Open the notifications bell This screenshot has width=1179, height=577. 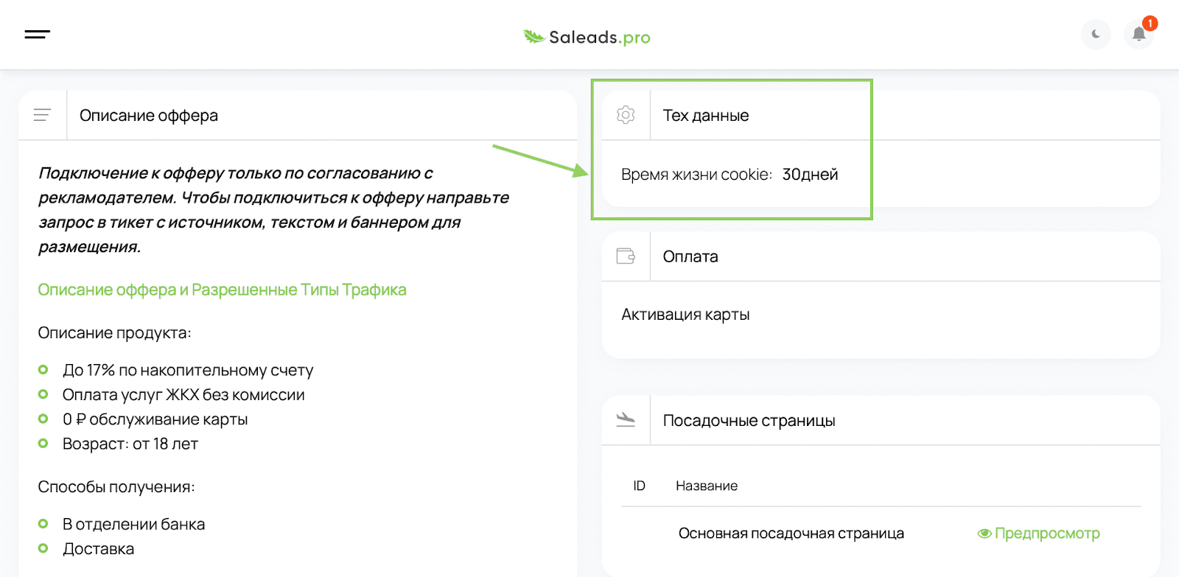pos(1139,34)
